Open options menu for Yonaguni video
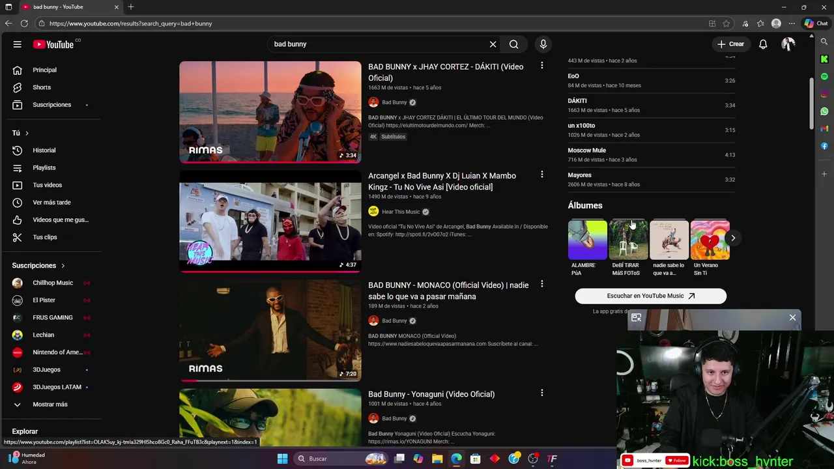The height and width of the screenshot is (469, 834). (541, 393)
